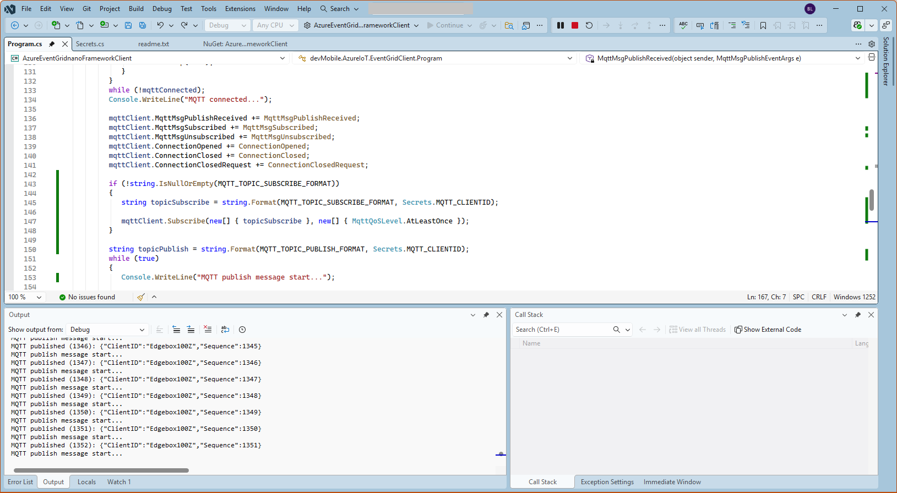The height and width of the screenshot is (493, 897).
Task: Clear all text in Output panel
Action: coord(208,330)
